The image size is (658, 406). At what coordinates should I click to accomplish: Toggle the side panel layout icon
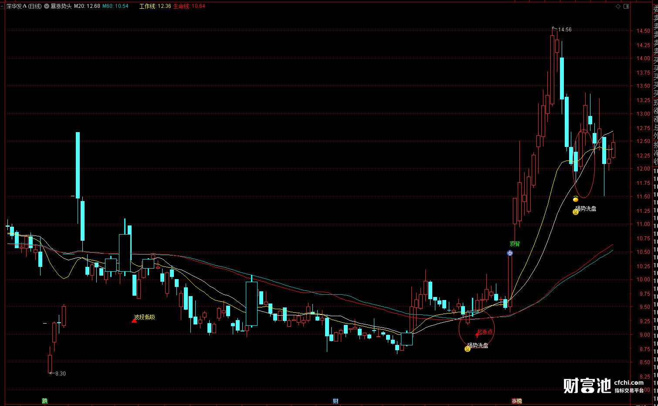[626, 6]
